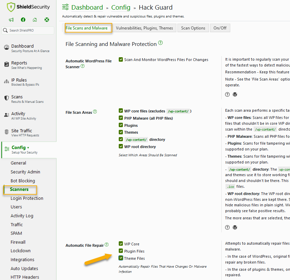Image resolution: width=290 pixels, height=280 pixels.
Task: Open IP Rules Blocked & Bypass IPs link
Action: 25,82
